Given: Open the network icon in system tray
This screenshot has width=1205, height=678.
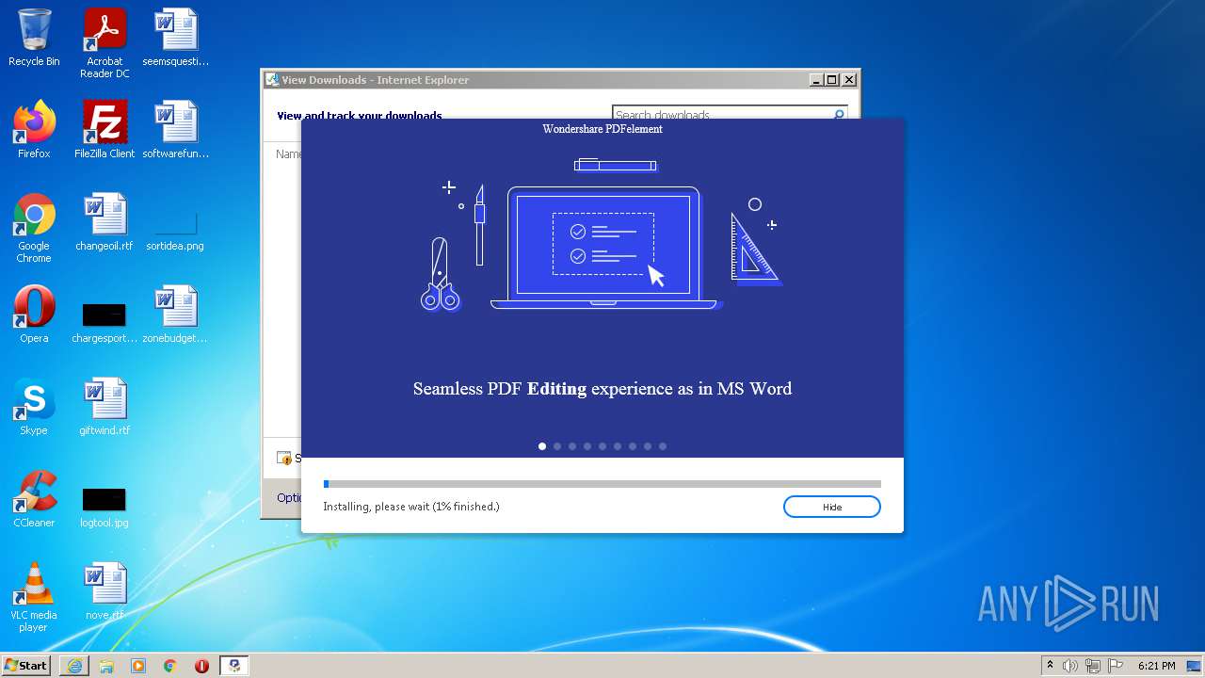Looking at the screenshot, I should click(1093, 666).
